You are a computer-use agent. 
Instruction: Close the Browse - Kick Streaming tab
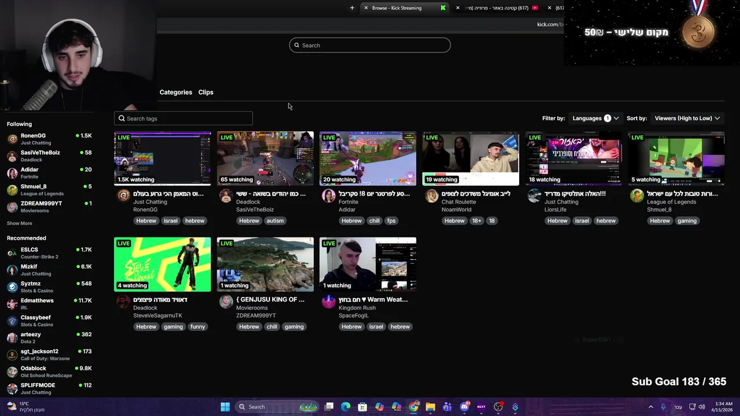click(366, 8)
